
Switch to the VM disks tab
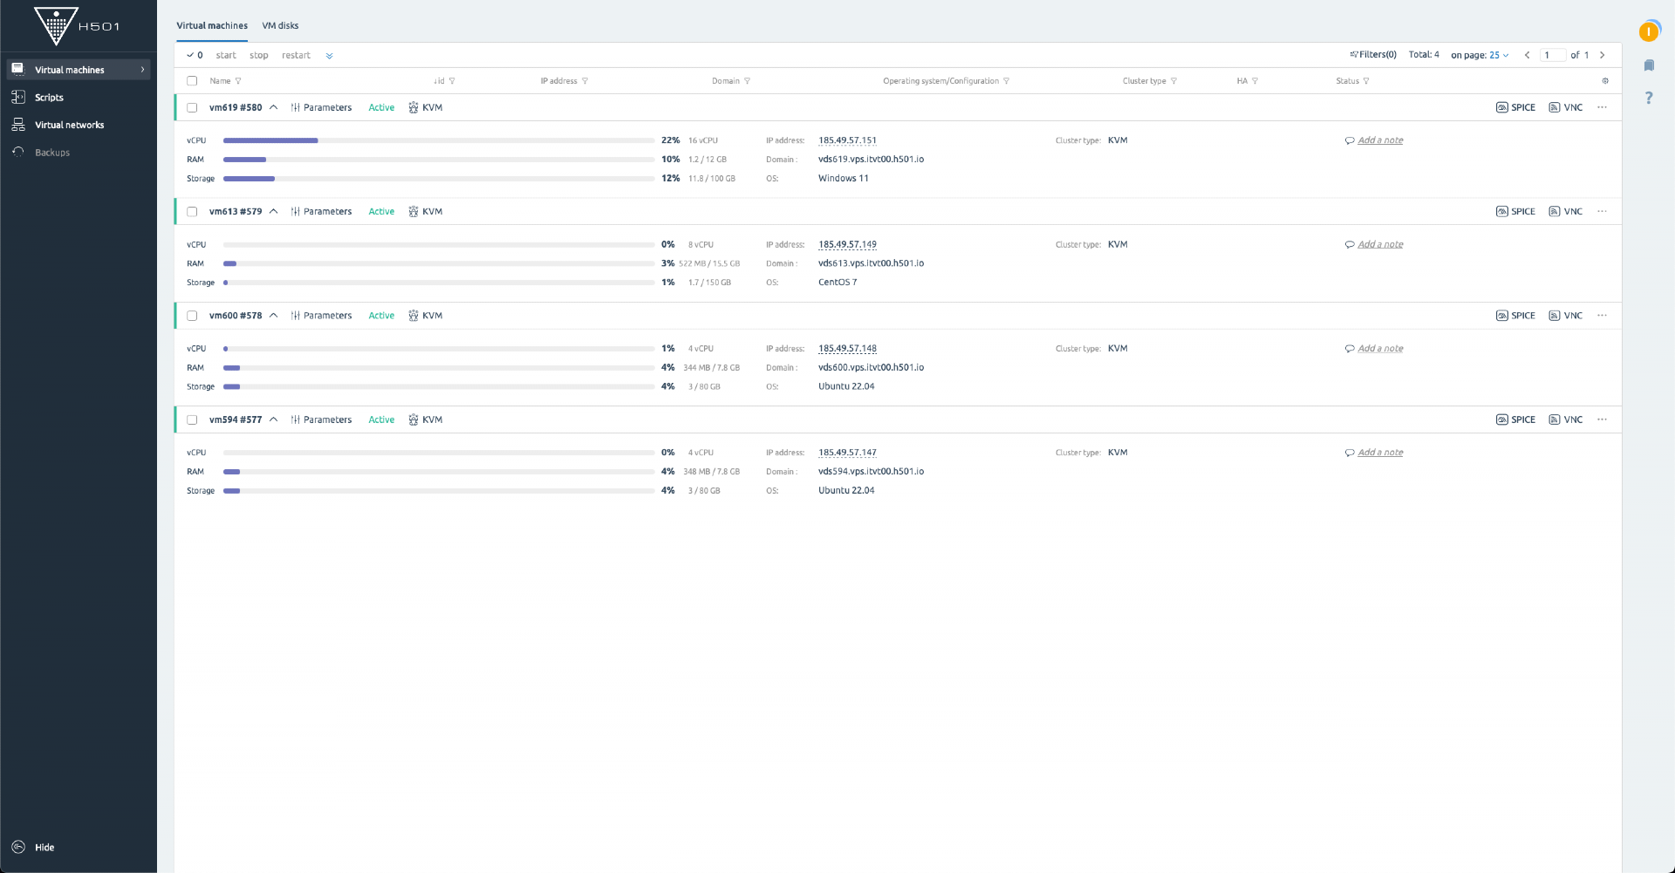point(280,25)
